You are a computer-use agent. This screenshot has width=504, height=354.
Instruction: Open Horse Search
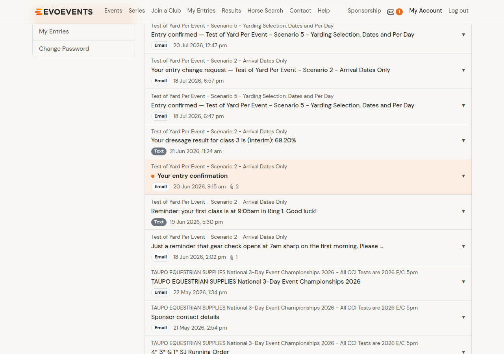[265, 11]
